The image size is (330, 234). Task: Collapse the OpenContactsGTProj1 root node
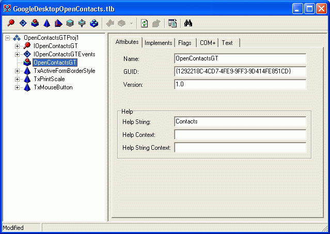(8, 38)
